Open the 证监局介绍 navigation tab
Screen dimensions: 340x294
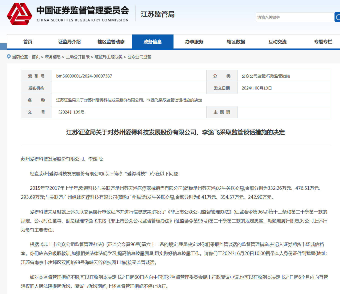[69, 42]
